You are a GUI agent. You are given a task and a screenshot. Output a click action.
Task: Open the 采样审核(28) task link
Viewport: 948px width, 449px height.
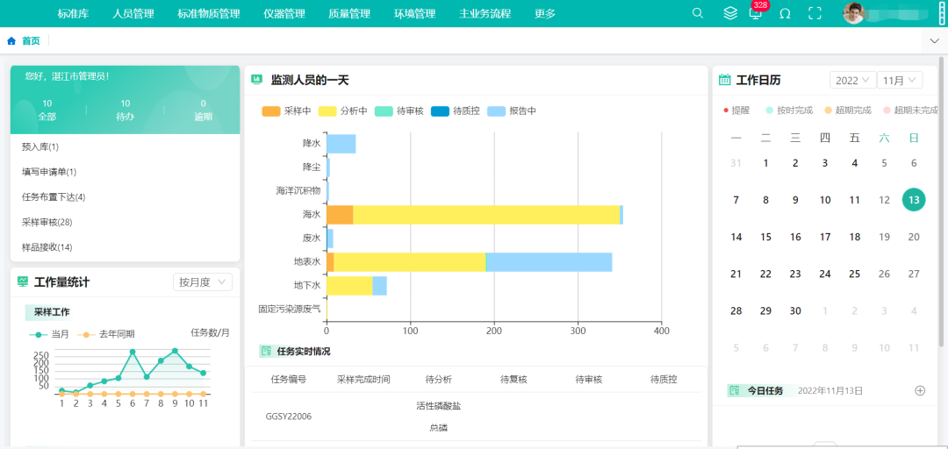pos(47,222)
